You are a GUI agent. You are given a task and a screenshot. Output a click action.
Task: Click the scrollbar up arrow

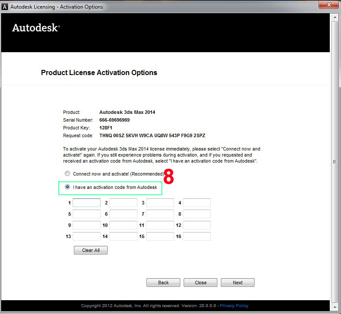(x=335, y=18)
